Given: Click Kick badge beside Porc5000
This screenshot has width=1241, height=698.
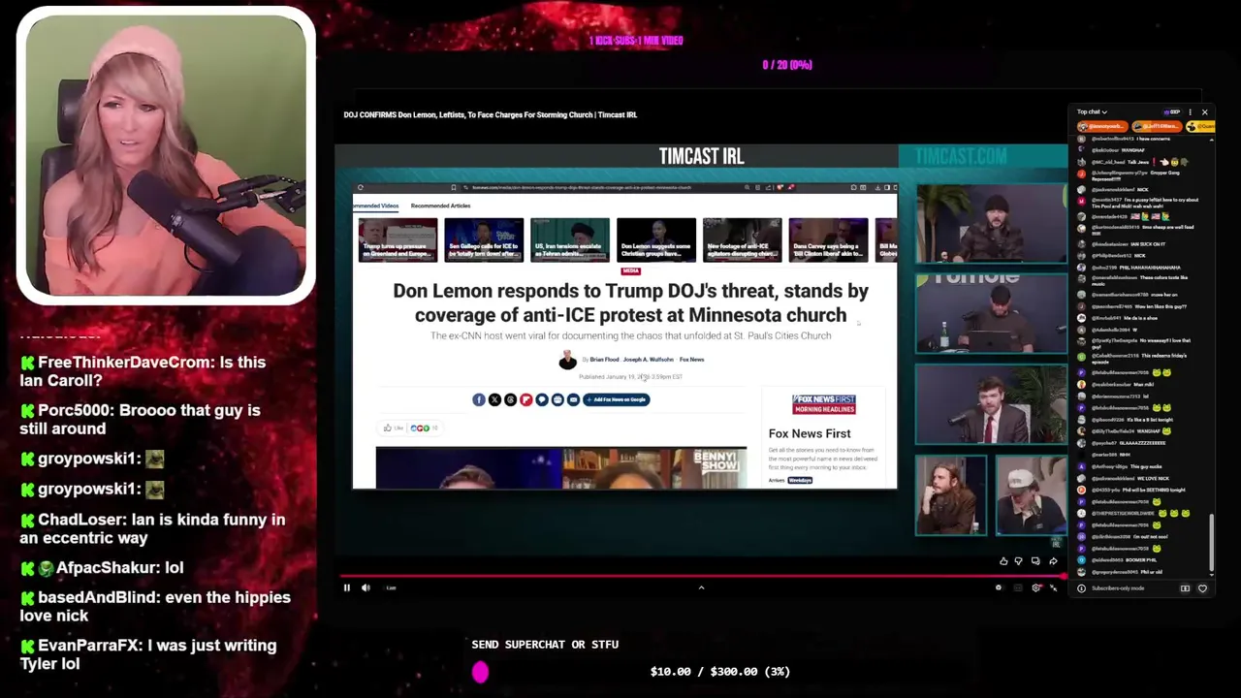Looking at the screenshot, I should [x=27, y=411].
